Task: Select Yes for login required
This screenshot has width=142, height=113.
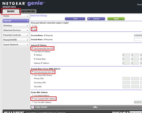Action: click(33, 26)
